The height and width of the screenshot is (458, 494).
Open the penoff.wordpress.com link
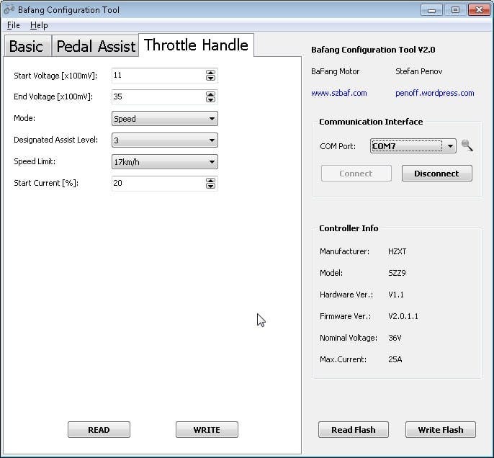[x=435, y=93]
